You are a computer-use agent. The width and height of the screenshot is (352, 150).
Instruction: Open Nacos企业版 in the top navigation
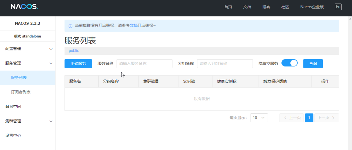point(312,7)
